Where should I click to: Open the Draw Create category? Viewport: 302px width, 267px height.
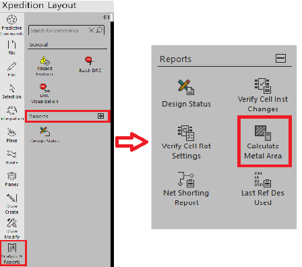coord(11,204)
